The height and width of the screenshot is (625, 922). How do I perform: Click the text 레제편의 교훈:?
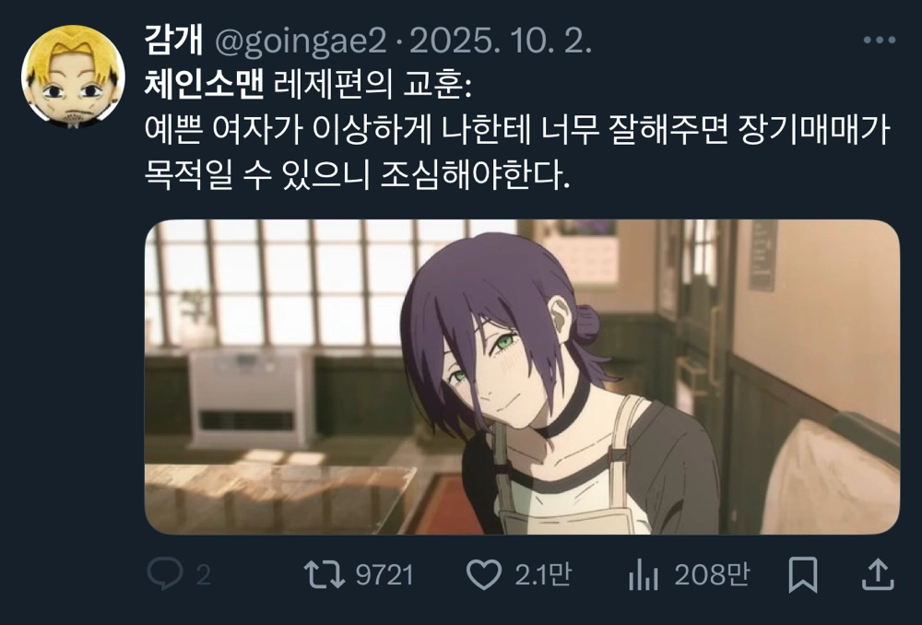372,86
